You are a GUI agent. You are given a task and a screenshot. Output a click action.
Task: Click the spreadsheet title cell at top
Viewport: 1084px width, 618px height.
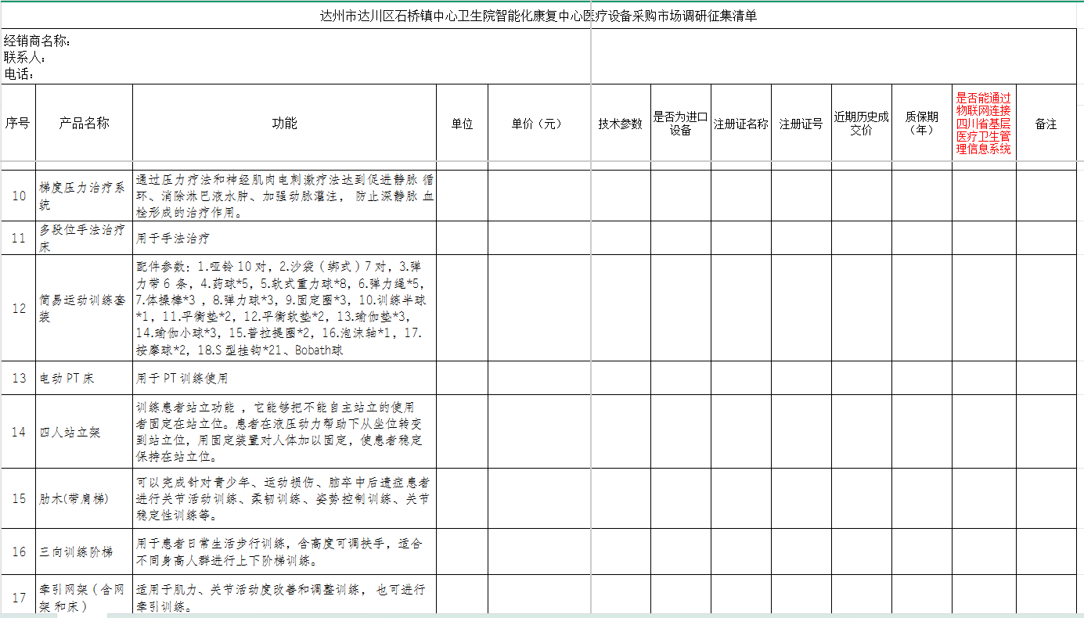[538, 16]
